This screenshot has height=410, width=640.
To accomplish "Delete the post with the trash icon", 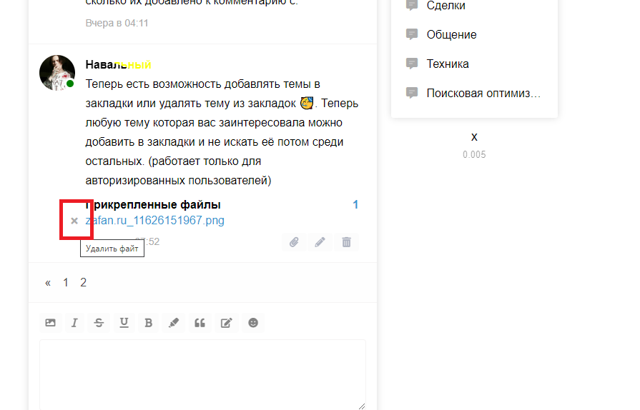I will click(x=346, y=242).
